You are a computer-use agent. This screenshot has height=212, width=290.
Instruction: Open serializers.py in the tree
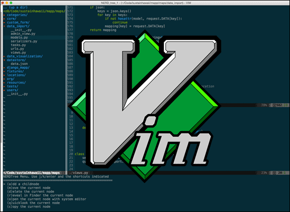pyautogui.click(x=24, y=41)
